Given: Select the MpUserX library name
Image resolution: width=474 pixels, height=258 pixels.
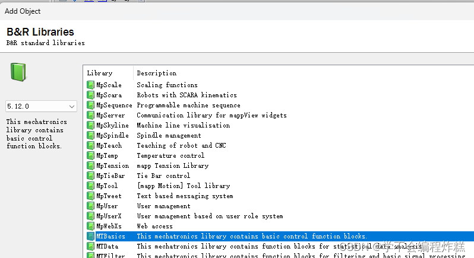Looking at the screenshot, I should click(109, 216).
